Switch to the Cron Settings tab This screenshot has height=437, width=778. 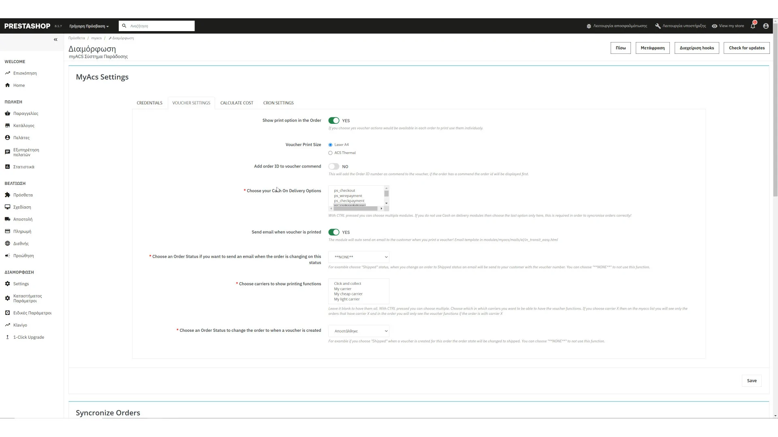(x=278, y=103)
